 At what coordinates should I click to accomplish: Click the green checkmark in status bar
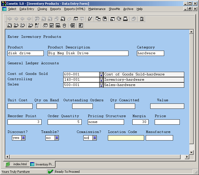51,172
